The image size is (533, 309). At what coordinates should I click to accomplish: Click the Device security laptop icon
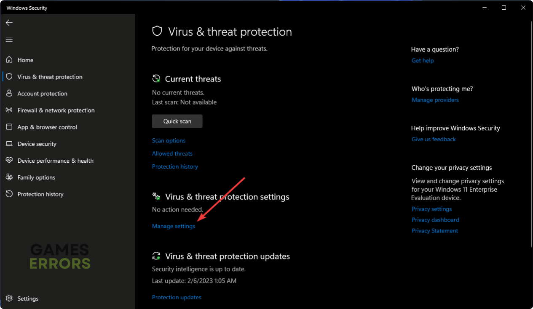coord(9,144)
